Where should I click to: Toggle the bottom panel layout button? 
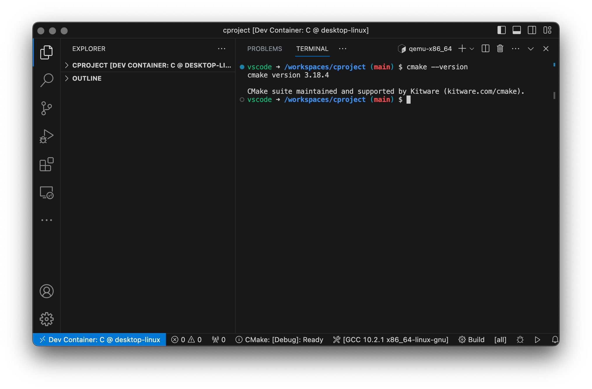[516, 30]
